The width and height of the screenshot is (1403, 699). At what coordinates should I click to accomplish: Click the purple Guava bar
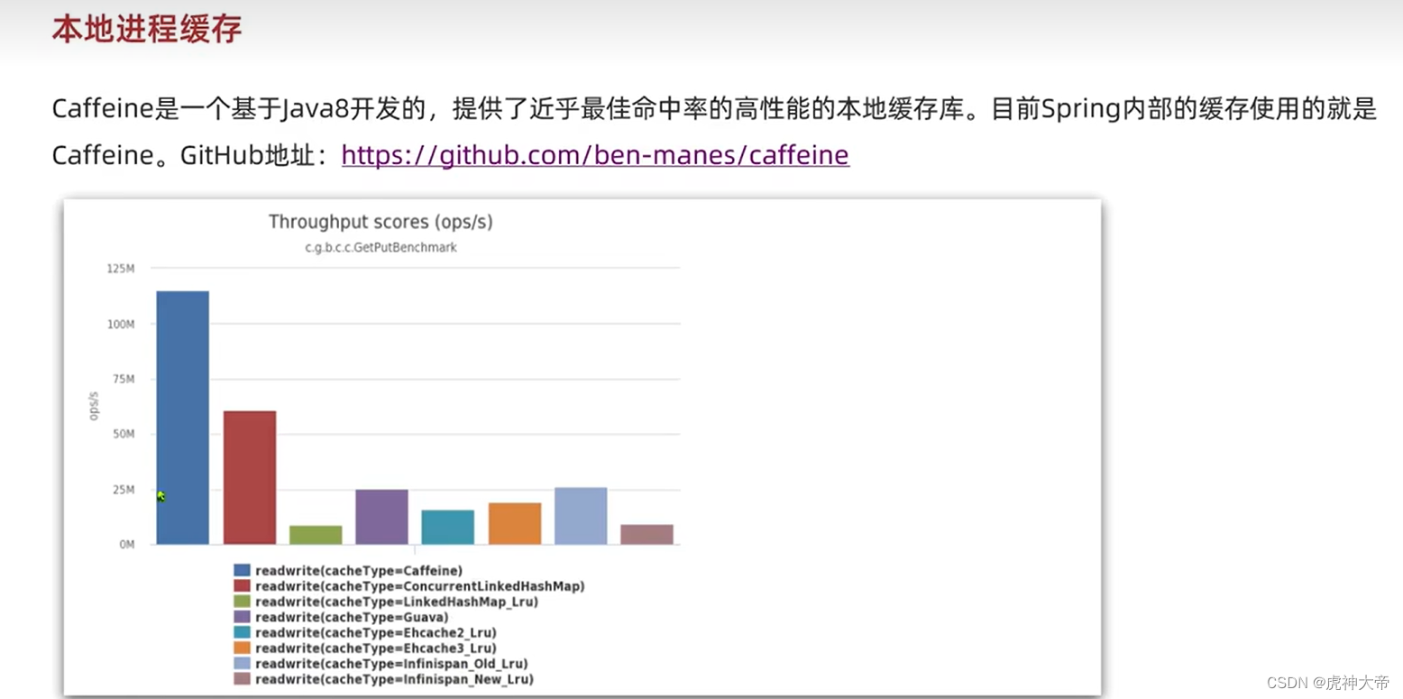pyautogui.click(x=381, y=517)
